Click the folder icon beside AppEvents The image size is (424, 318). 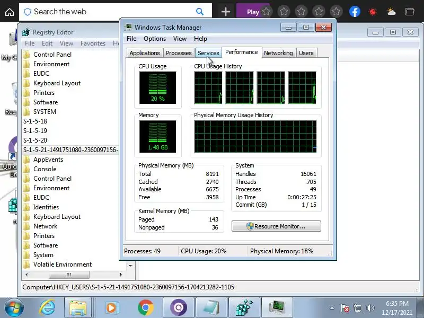[26, 160]
